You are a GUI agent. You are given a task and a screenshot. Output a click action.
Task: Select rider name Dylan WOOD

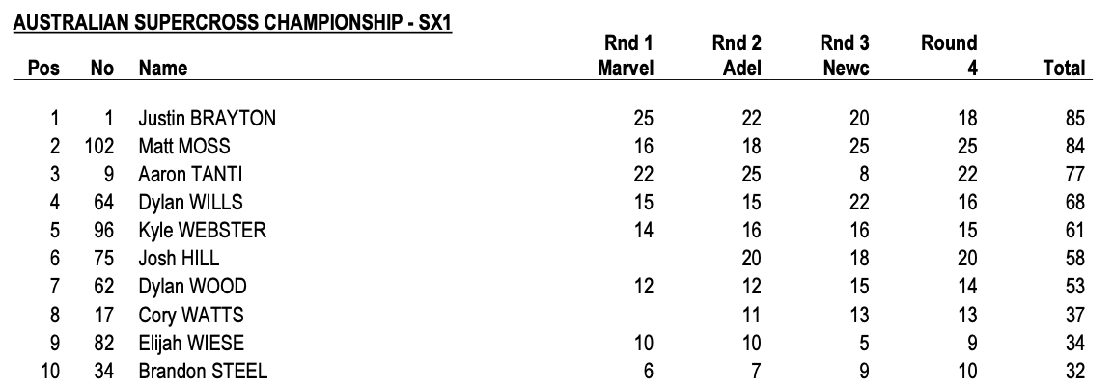(192, 287)
